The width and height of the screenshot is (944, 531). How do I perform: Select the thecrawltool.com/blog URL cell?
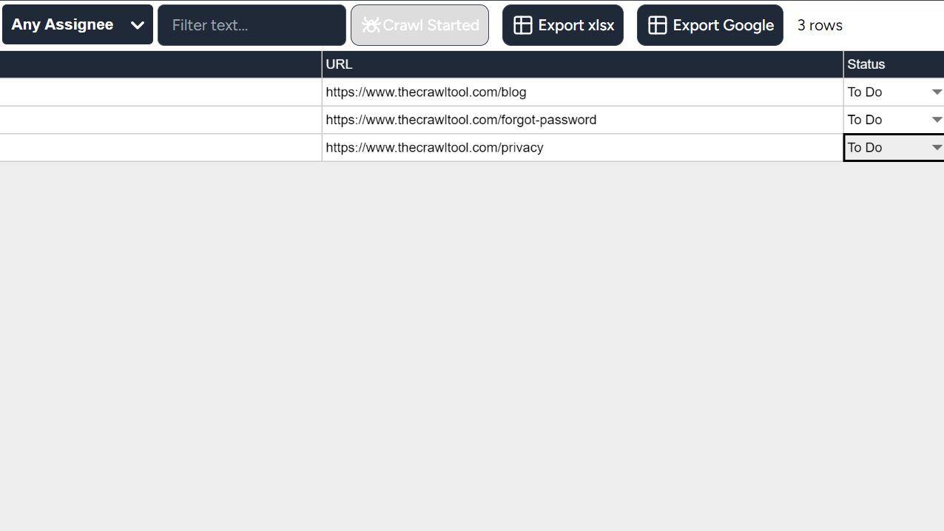pos(582,92)
